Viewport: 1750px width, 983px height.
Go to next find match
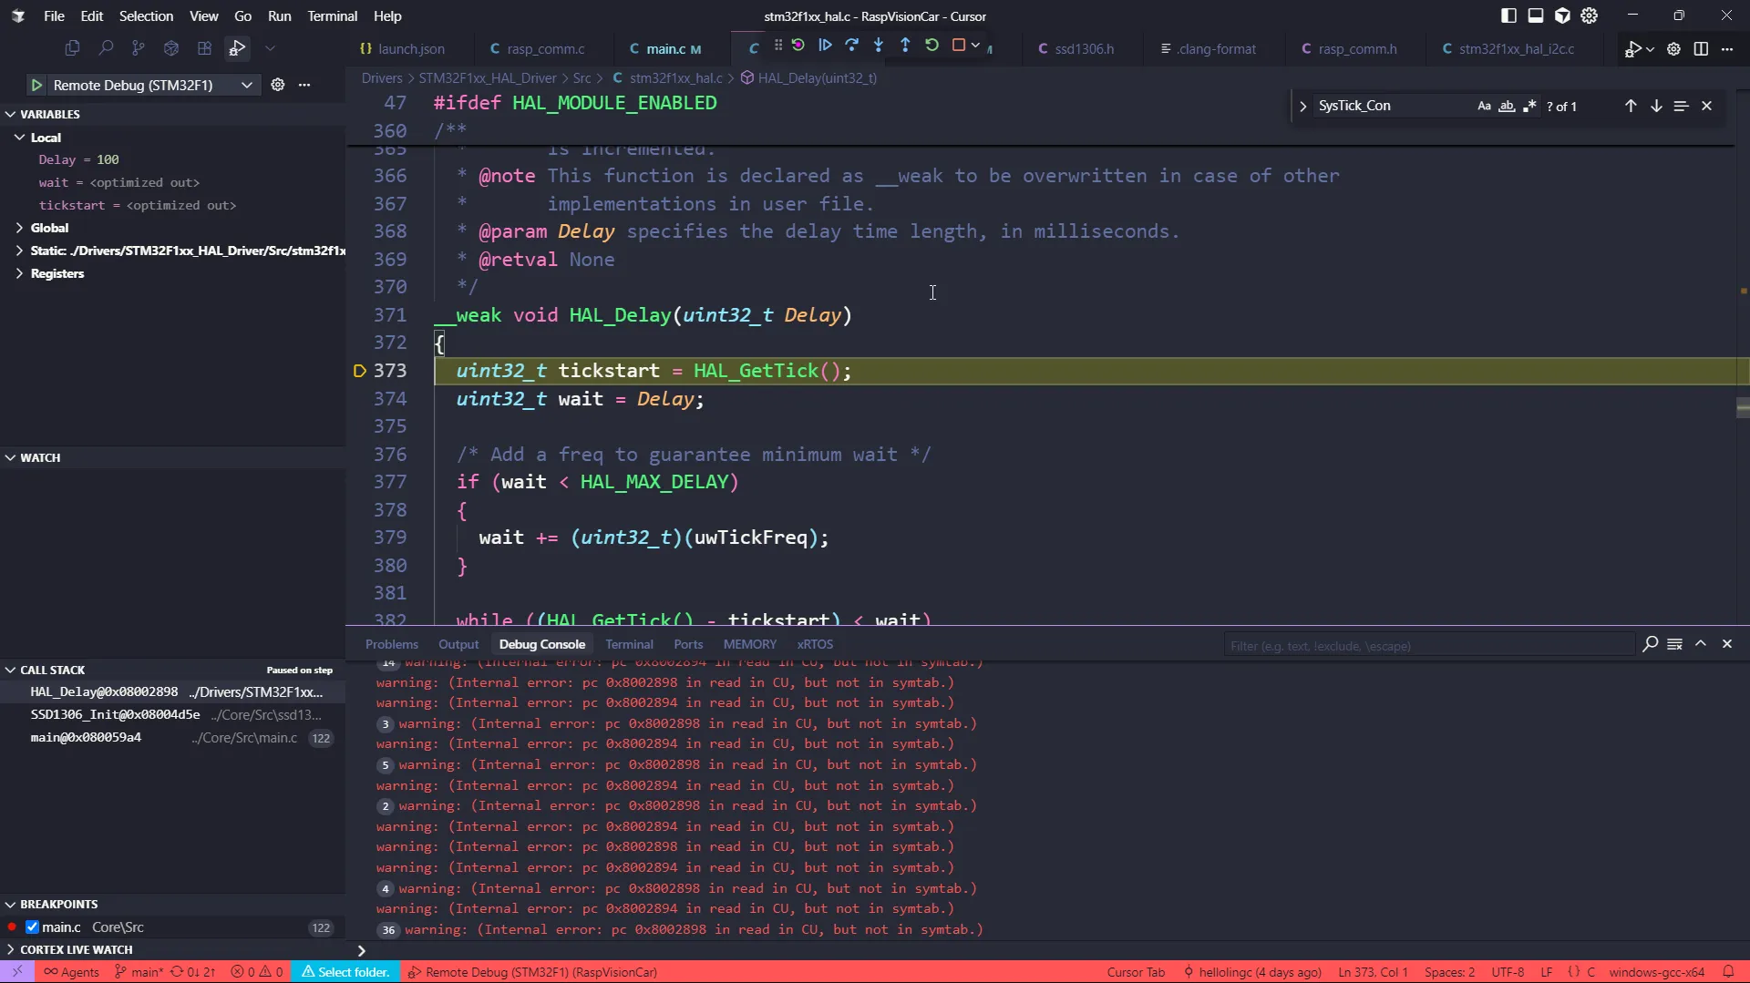[1656, 107]
